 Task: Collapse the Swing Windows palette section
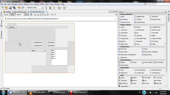coord(119,60)
